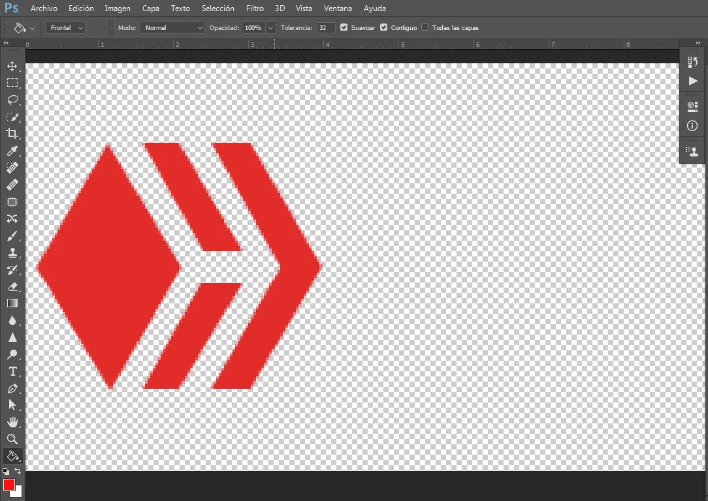This screenshot has height=501, width=708.
Task: Select the Path Selection arrow tool
Action: coord(12,405)
